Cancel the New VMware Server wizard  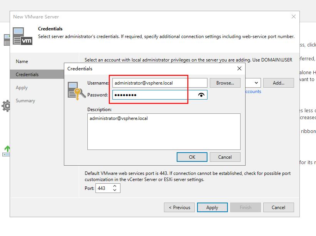point(278,208)
